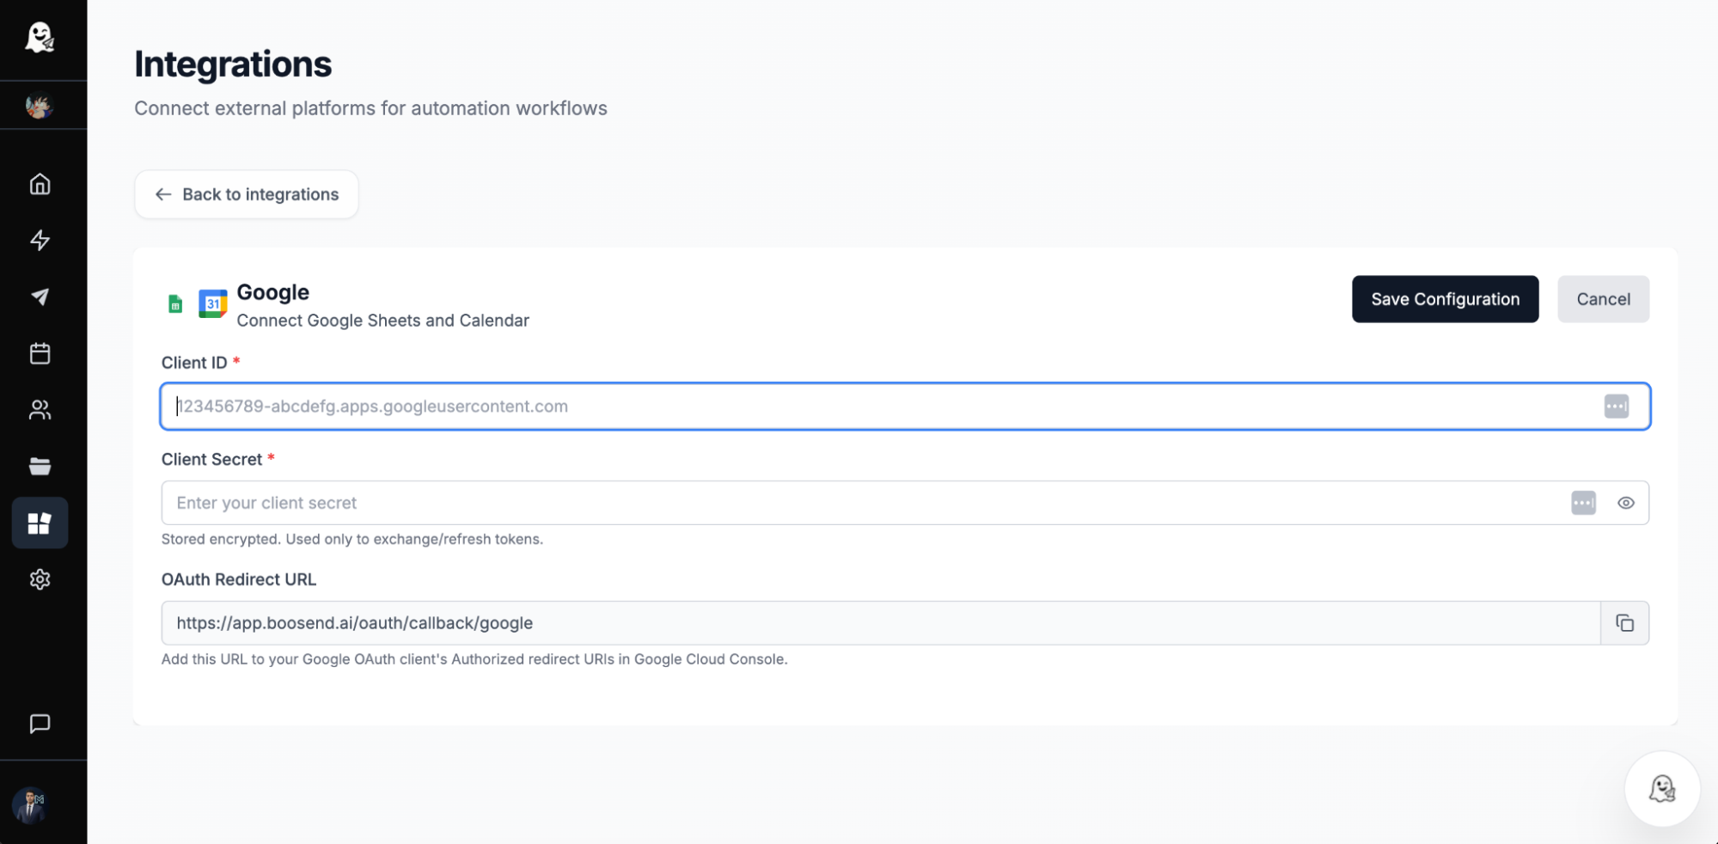Viewport: 1718px width, 844px height.
Task: Toggle Client Secret visibility with the eye icon
Action: point(1625,503)
